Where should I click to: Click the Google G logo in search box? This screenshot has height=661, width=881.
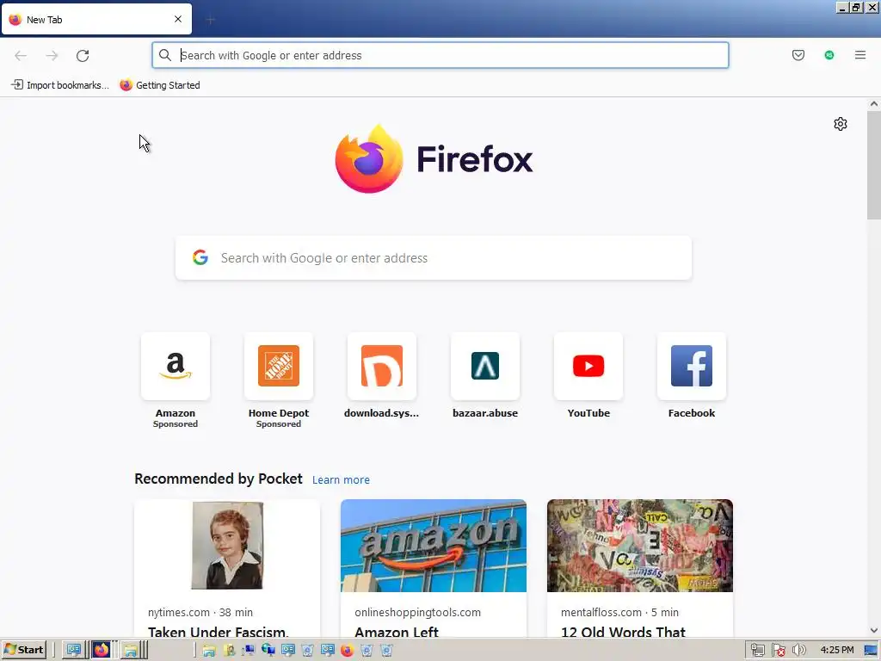point(200,257)
